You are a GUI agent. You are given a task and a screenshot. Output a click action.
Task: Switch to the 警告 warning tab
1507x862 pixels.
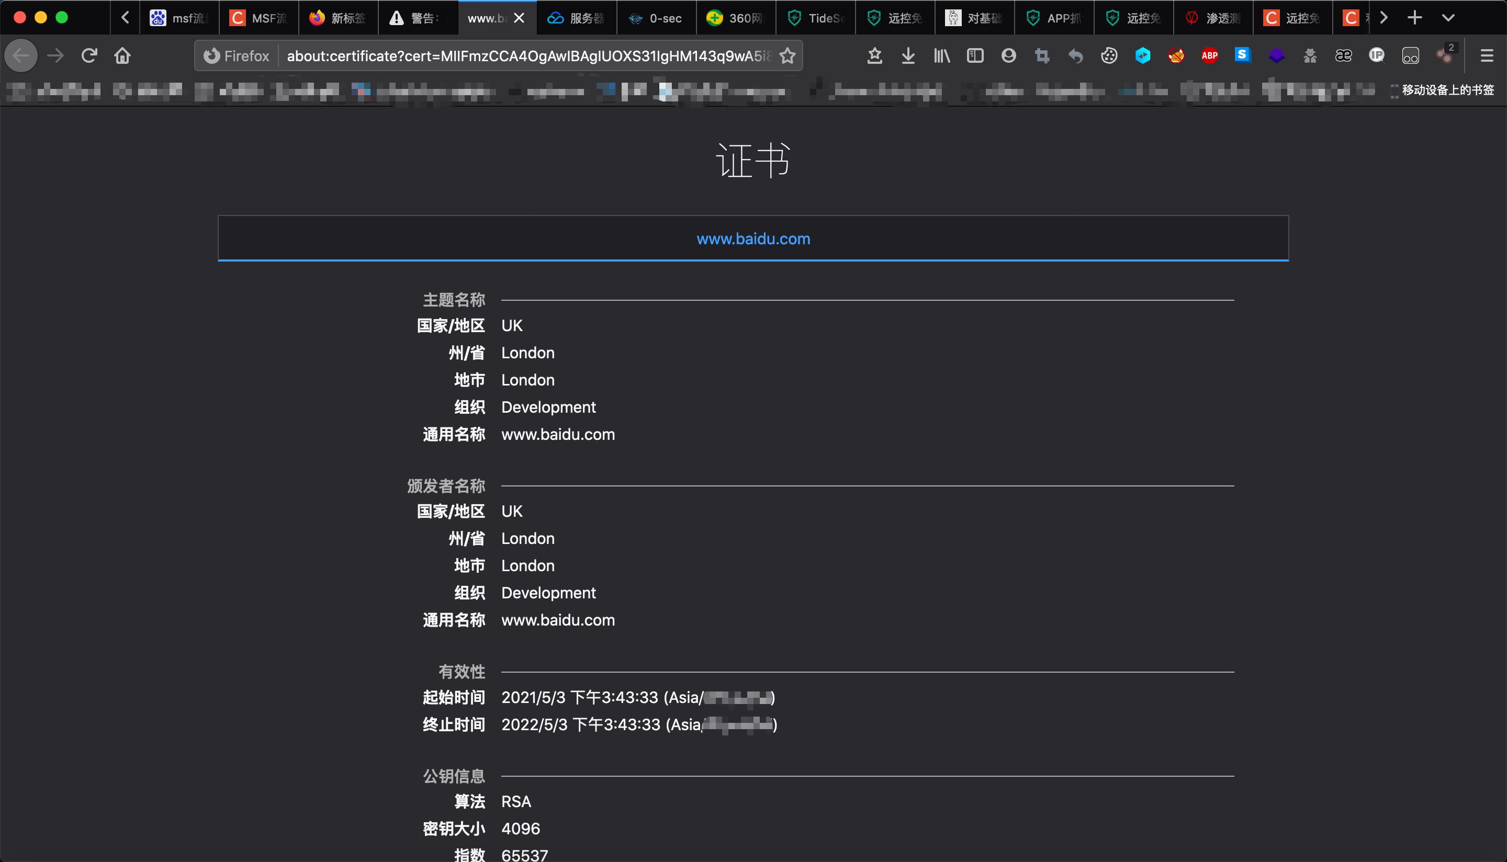418,18
